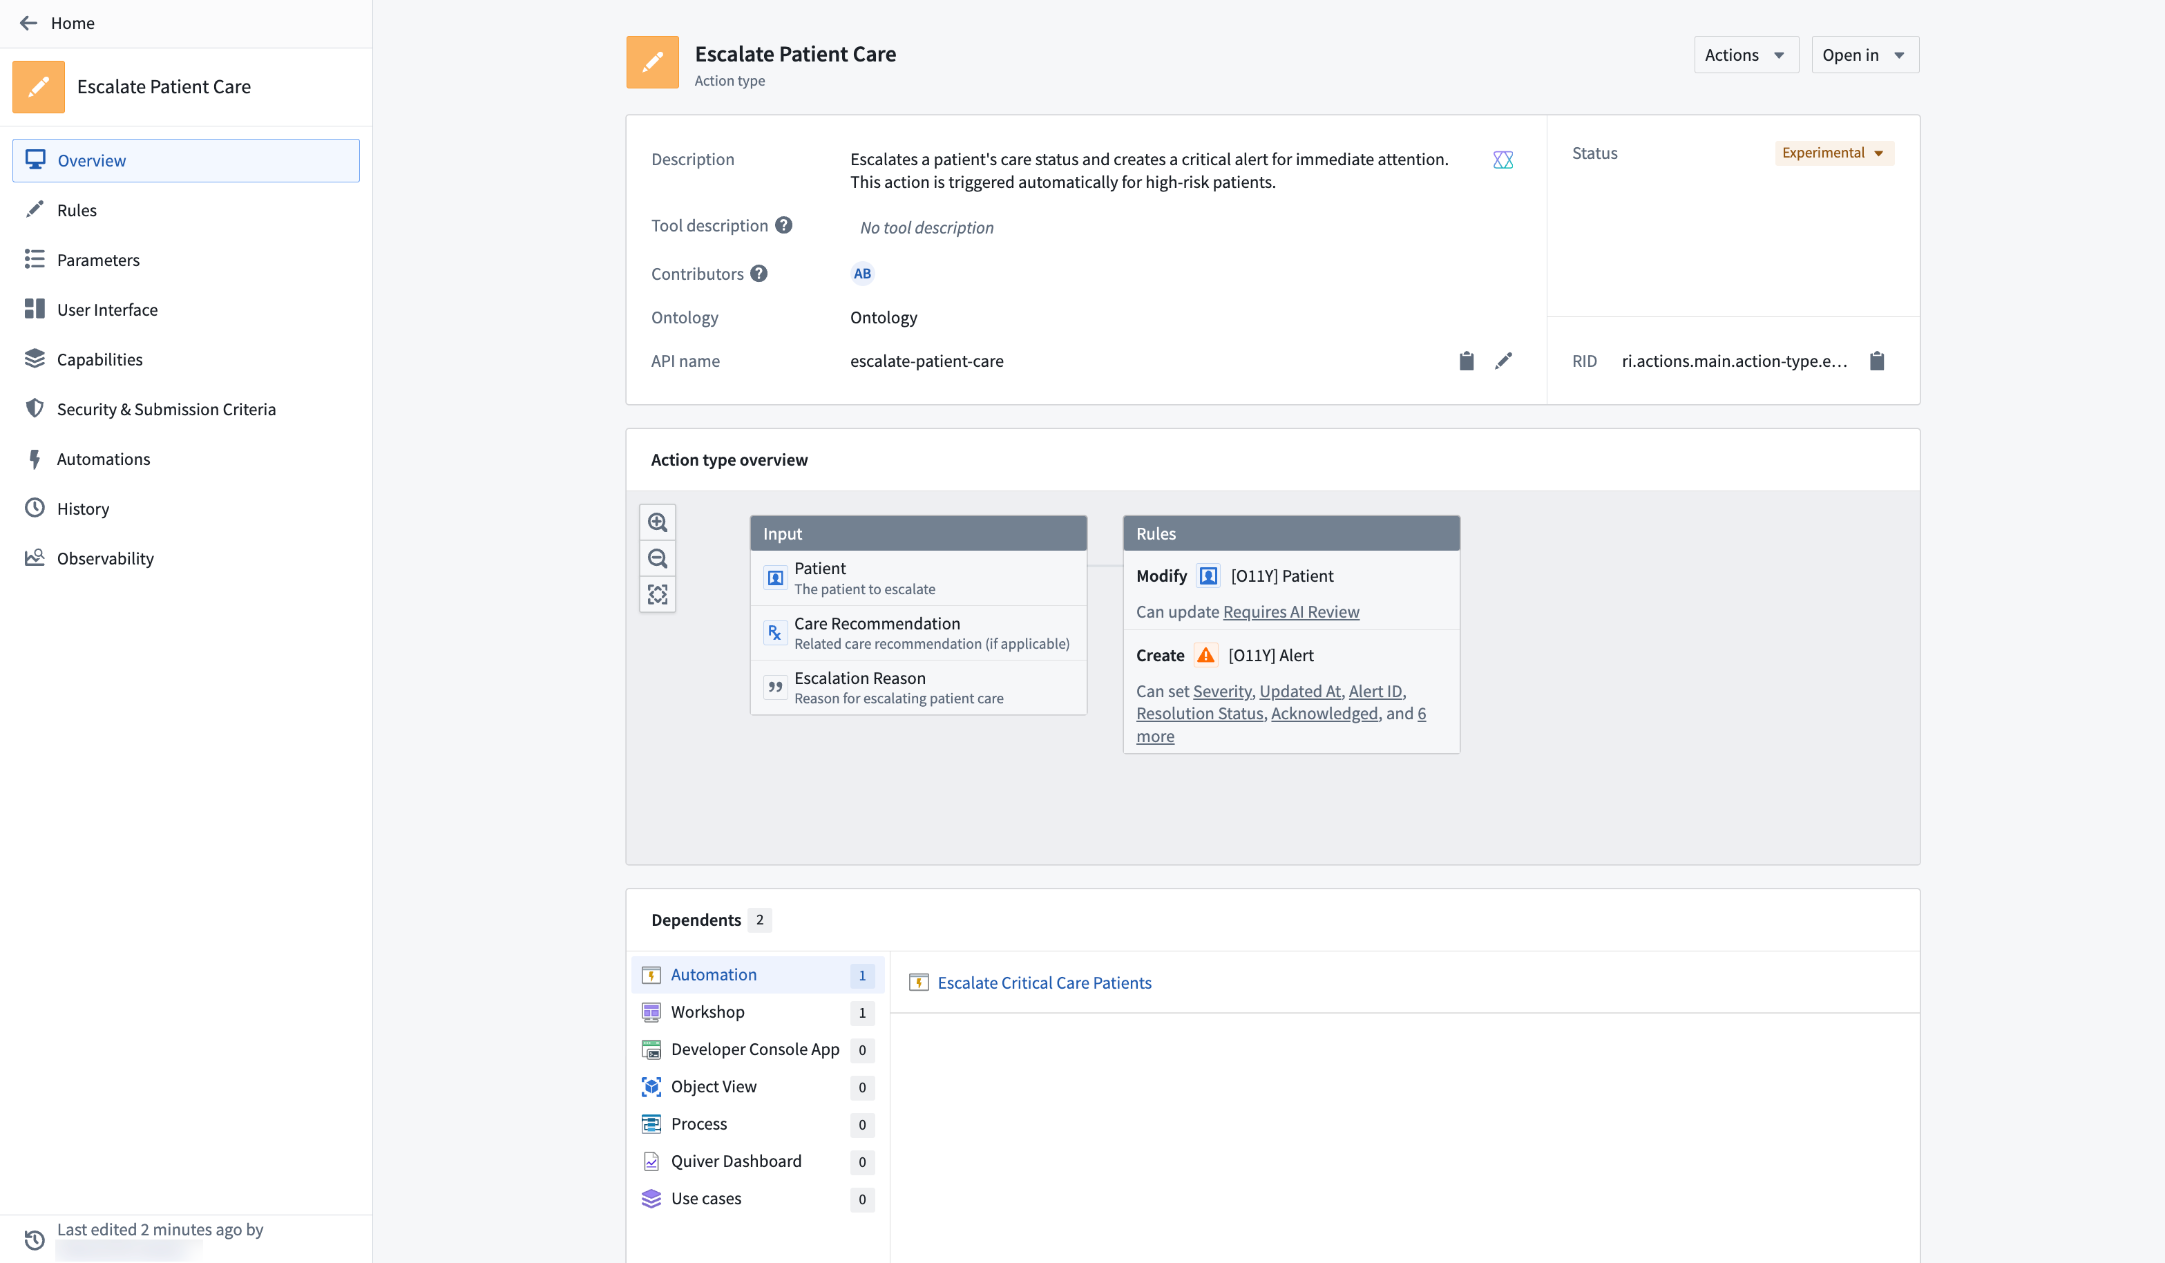Open the 'Open in' dropdown
Screen dimensions: 2165x1263
pyautogui.click(x=1863, y=54)
